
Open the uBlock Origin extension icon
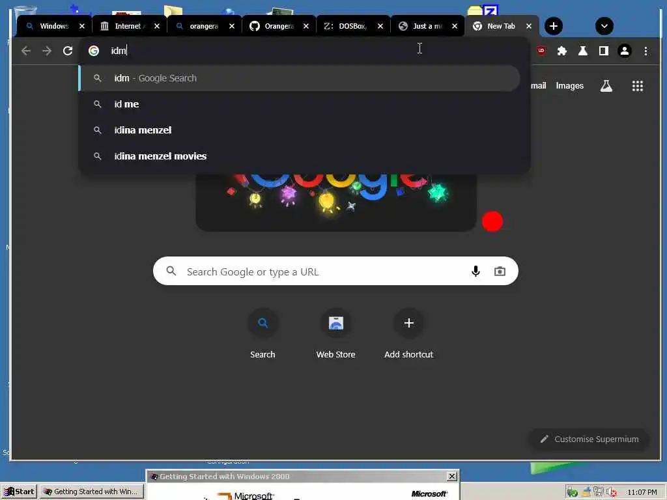pos(541,51)
